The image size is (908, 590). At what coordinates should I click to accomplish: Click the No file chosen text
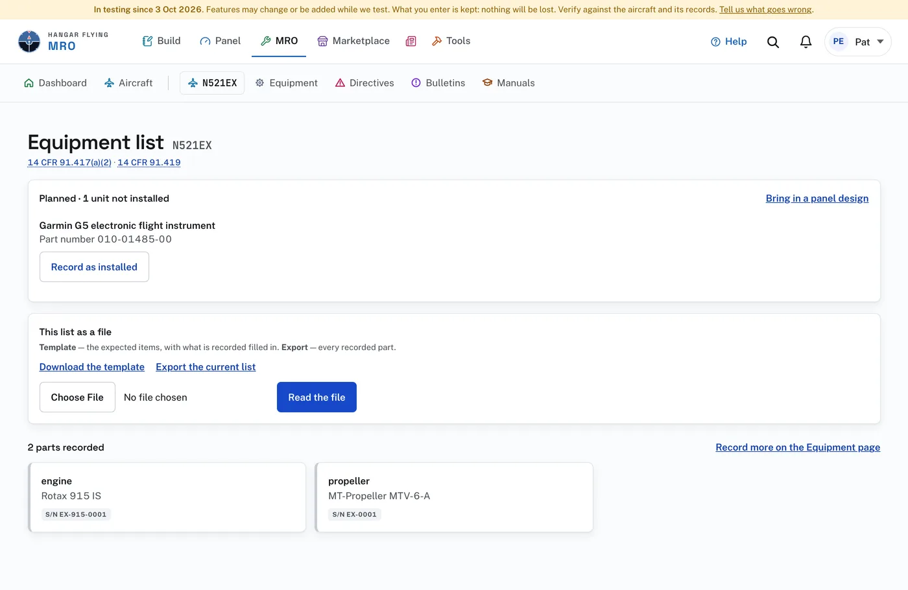[156, 397]
